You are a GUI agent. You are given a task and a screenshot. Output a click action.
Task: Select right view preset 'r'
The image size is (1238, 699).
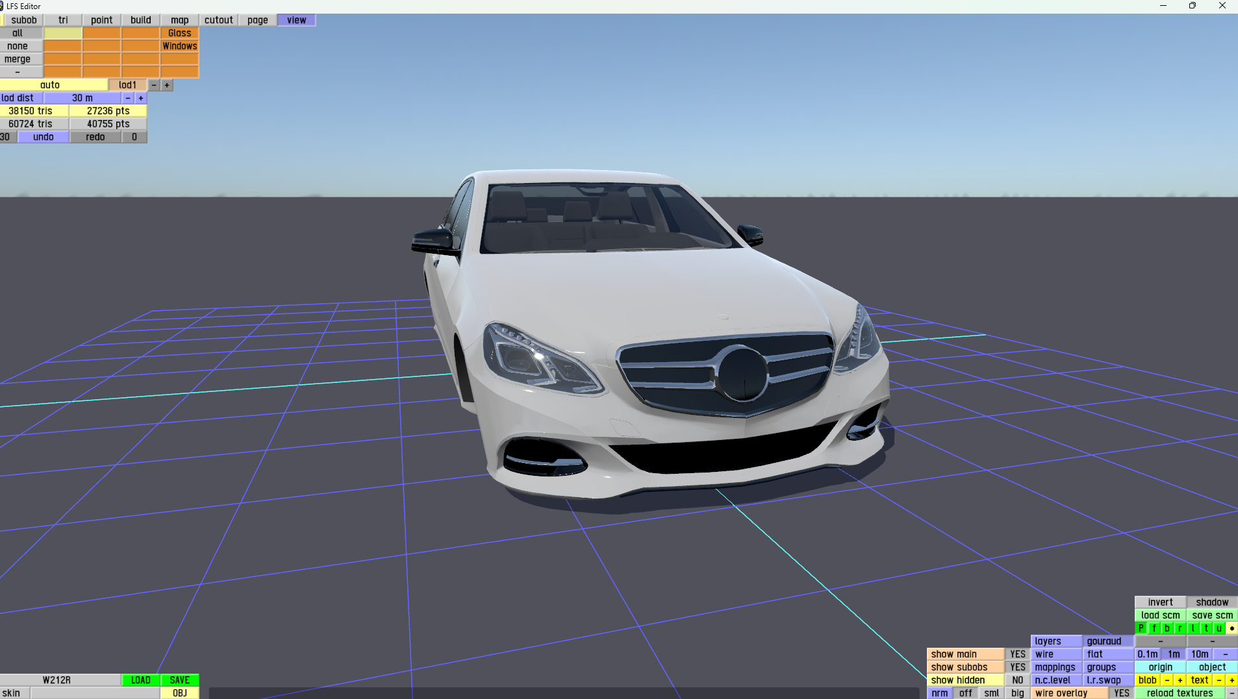(x=1180, y=628)
